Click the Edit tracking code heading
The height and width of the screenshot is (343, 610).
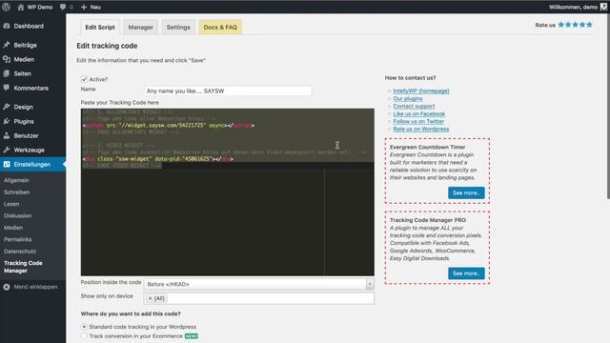(x=107, y=46)
